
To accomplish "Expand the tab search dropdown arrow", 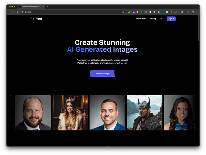I will pos(196,6).
